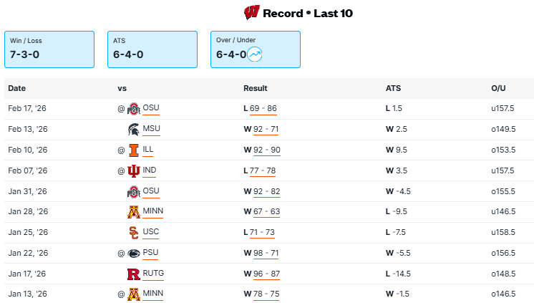The height and width of the screenshot is (303, 534).
Task: Open the MSU team link
Action: coord(152,129)
